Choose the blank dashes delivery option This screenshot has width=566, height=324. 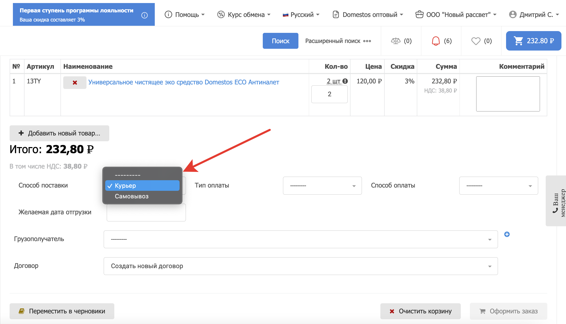127,175
